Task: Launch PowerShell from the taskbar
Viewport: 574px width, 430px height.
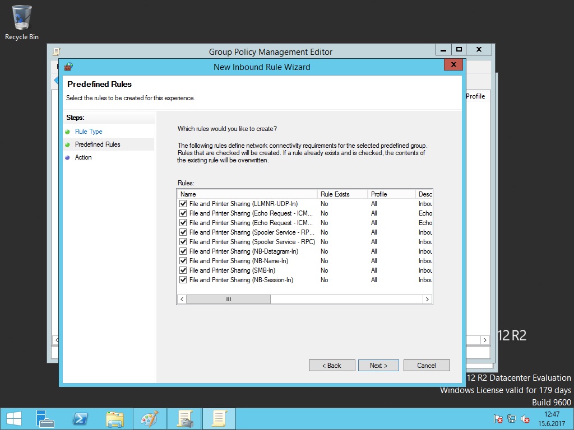Action: 80,419
